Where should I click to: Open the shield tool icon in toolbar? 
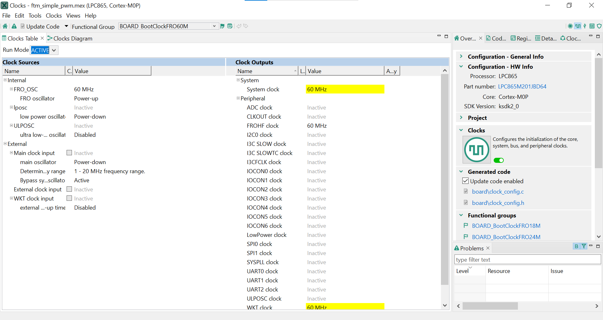point(599,26)
